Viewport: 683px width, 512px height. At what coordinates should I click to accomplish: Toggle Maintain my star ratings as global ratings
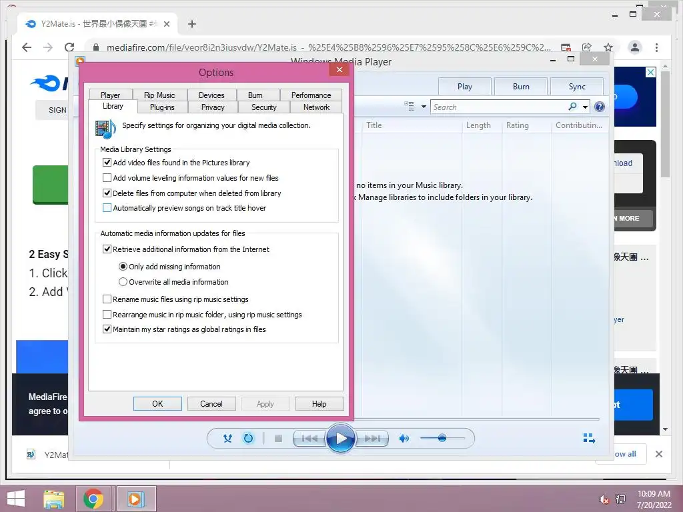(107, 329)
